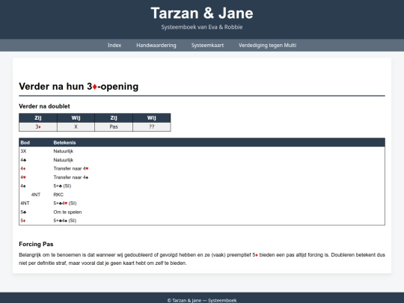Click the 4♠ bid in the table

click(x=23, y=186)
